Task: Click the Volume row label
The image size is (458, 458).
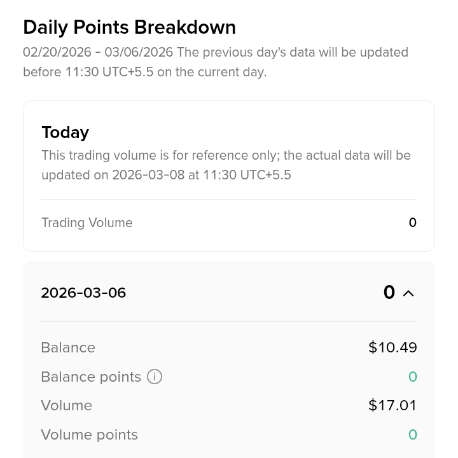Action: click(66, 405)
